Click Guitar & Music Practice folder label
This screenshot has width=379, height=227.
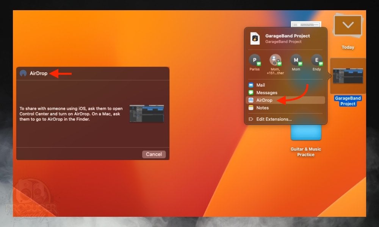(306, 152)
